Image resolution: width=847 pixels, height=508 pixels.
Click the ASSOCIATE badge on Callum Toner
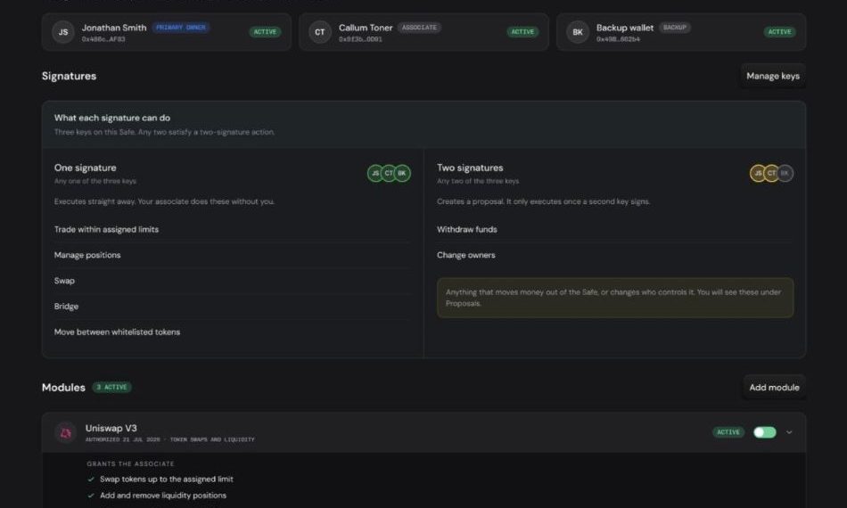pyautogui.click(x=419, y=28)
